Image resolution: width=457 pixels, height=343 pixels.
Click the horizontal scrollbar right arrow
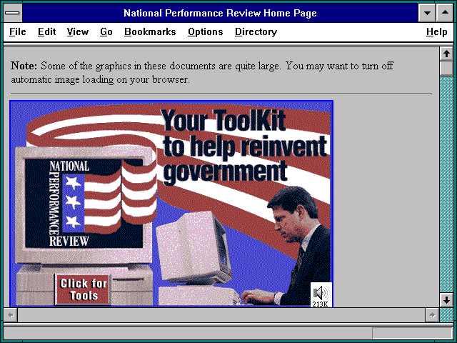(x=432, y=315)
